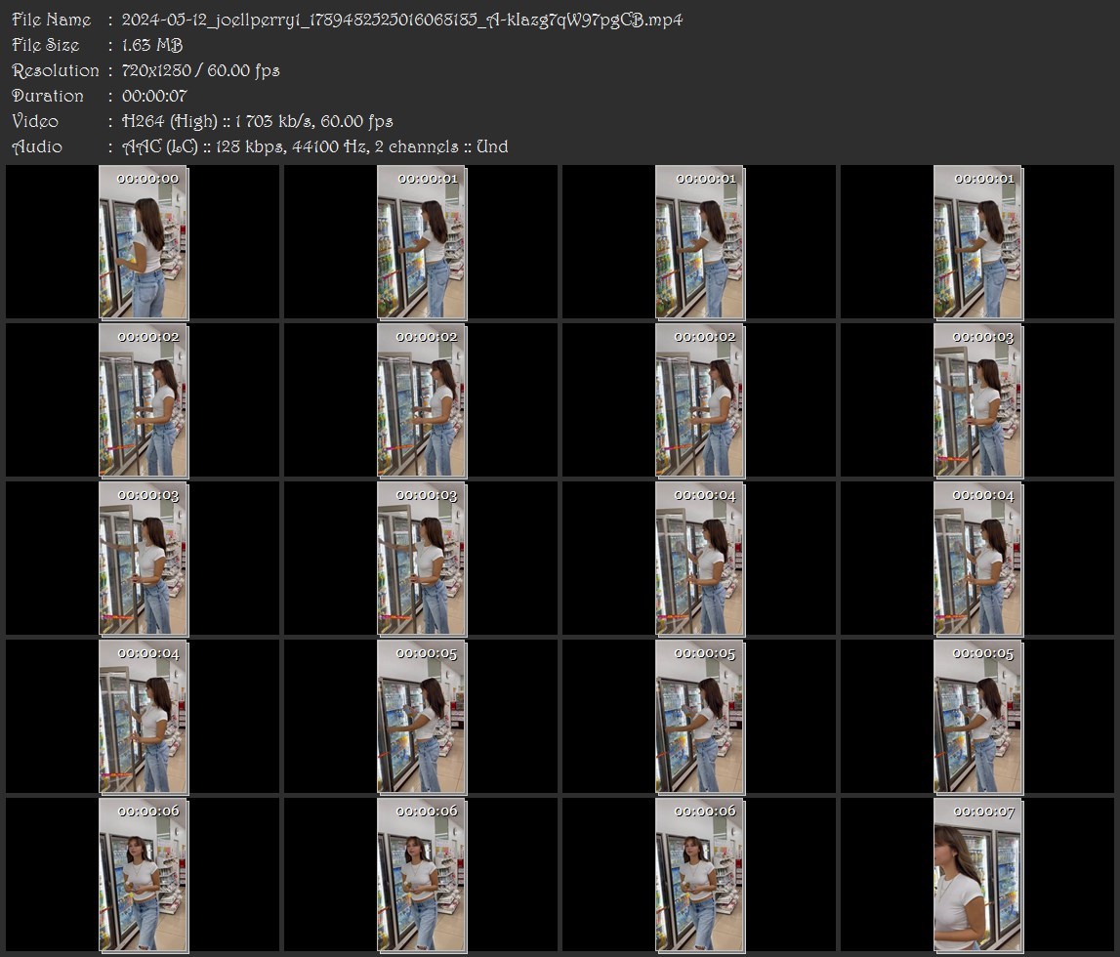Choose the second thumbnail stamped 00:00:05

[x=700, y=717]
